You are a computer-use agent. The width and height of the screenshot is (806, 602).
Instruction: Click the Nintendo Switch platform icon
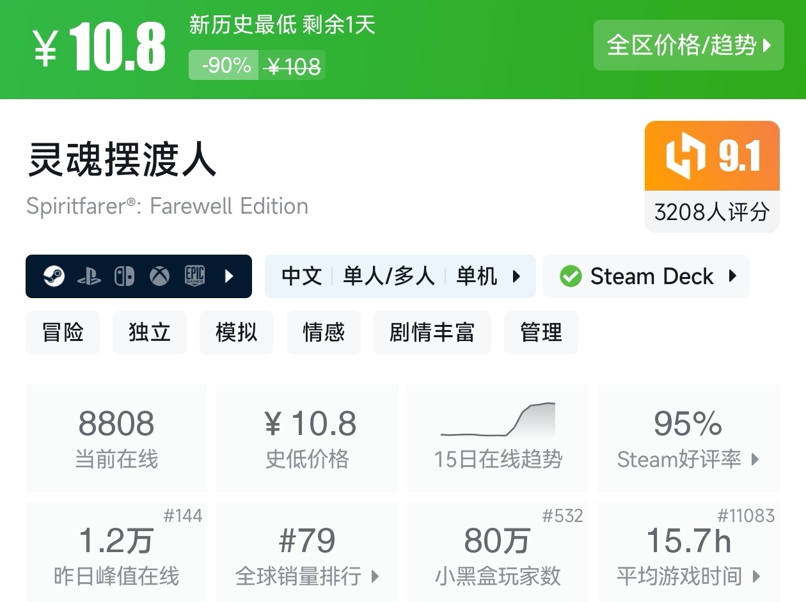tap(124, 276)
